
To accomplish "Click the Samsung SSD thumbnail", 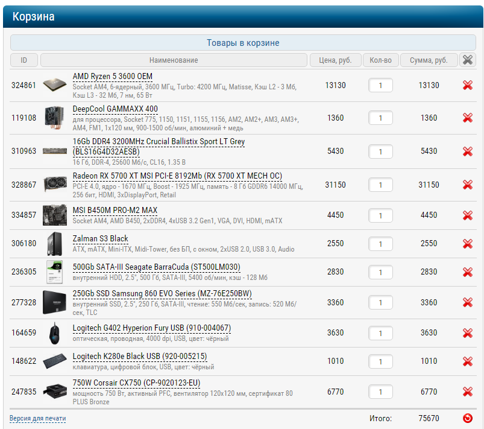I will click(x=55, y=302).
